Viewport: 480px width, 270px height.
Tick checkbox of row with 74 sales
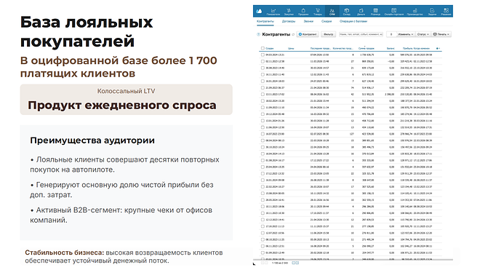(263, 87)
